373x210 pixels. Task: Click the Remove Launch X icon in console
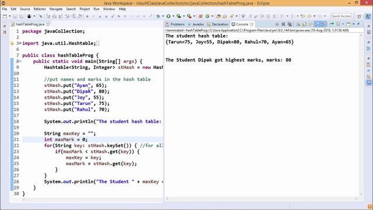pos(283,24)
